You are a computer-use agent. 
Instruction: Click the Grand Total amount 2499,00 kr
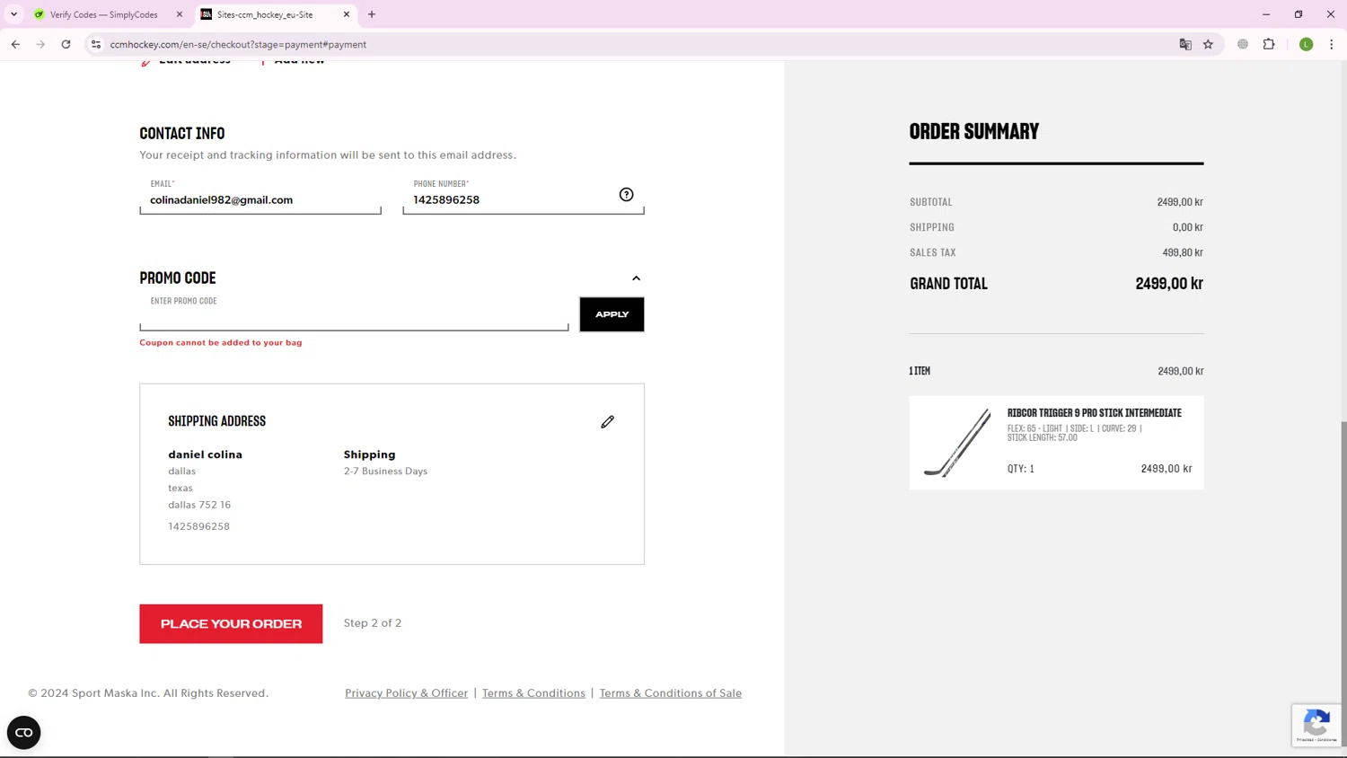[x=1169, y=284]
